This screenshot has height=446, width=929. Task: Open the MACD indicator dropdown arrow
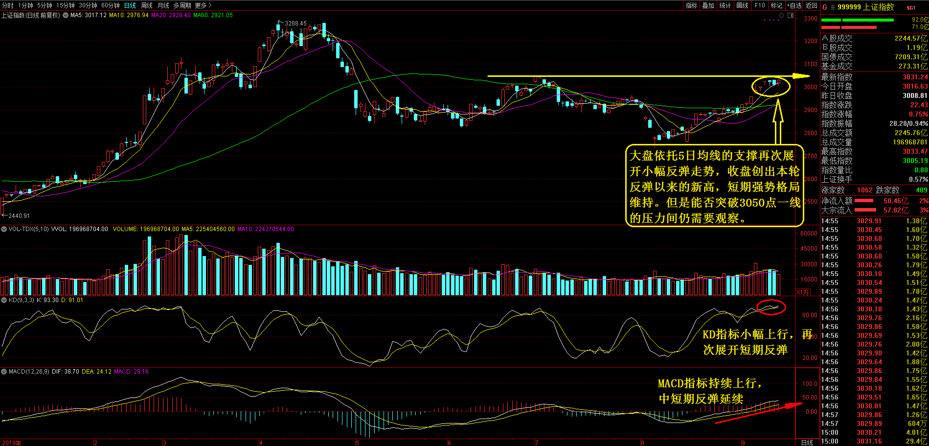click(4, 372)
